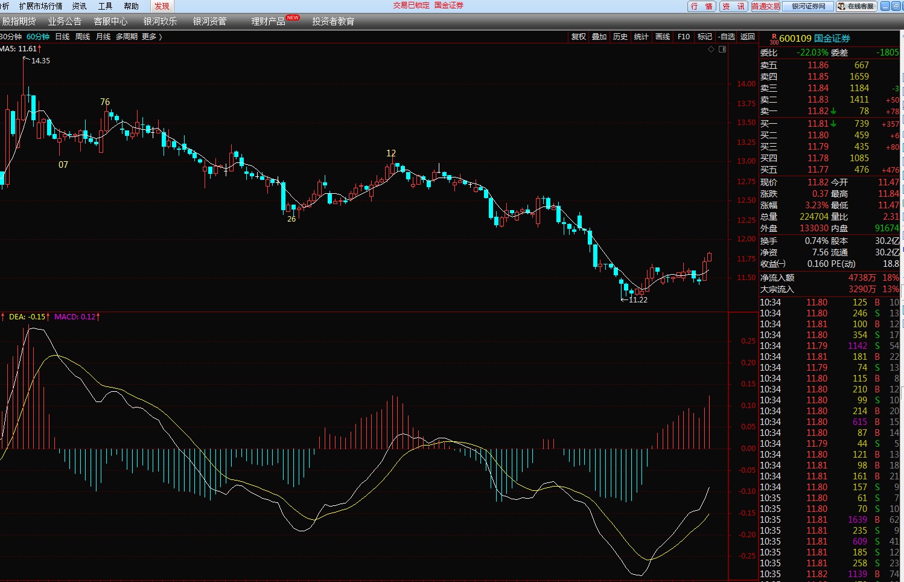Remove stock via -自选 button
Screen dimensions: 904x582
(727, 37)
